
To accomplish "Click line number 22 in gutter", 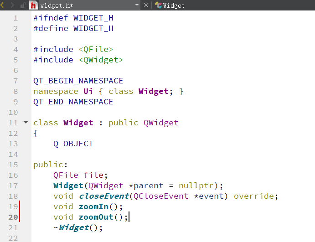I will [x=13, y=238].
